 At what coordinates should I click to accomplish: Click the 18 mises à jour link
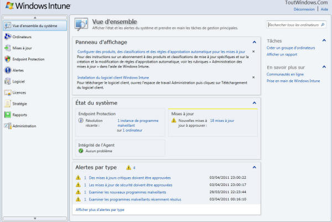[222, 121]
